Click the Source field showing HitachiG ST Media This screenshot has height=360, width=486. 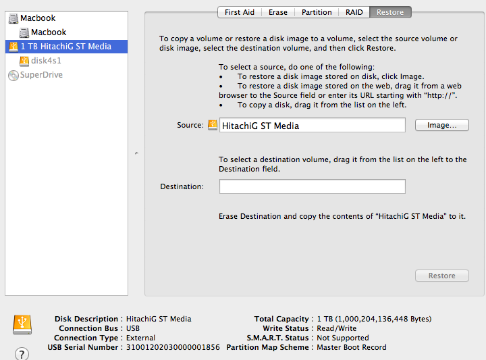point(313,125)
